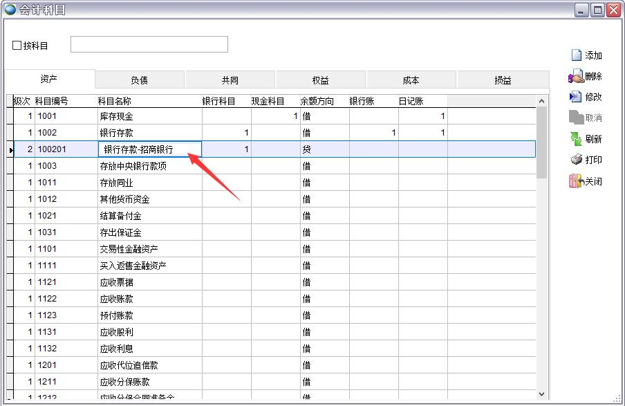The width and height of the screenshot is (625, 406).
Task: Select the 权益 tab
Action: [x=321, y=80]
